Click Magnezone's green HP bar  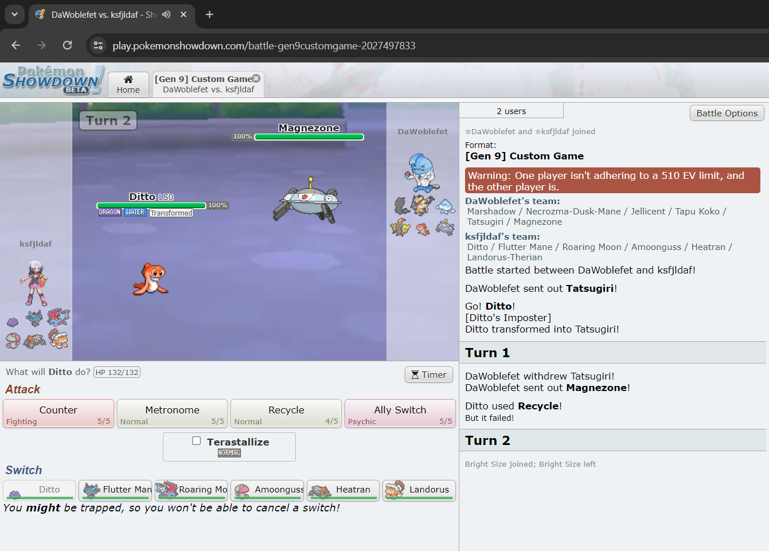click(309, 137)
